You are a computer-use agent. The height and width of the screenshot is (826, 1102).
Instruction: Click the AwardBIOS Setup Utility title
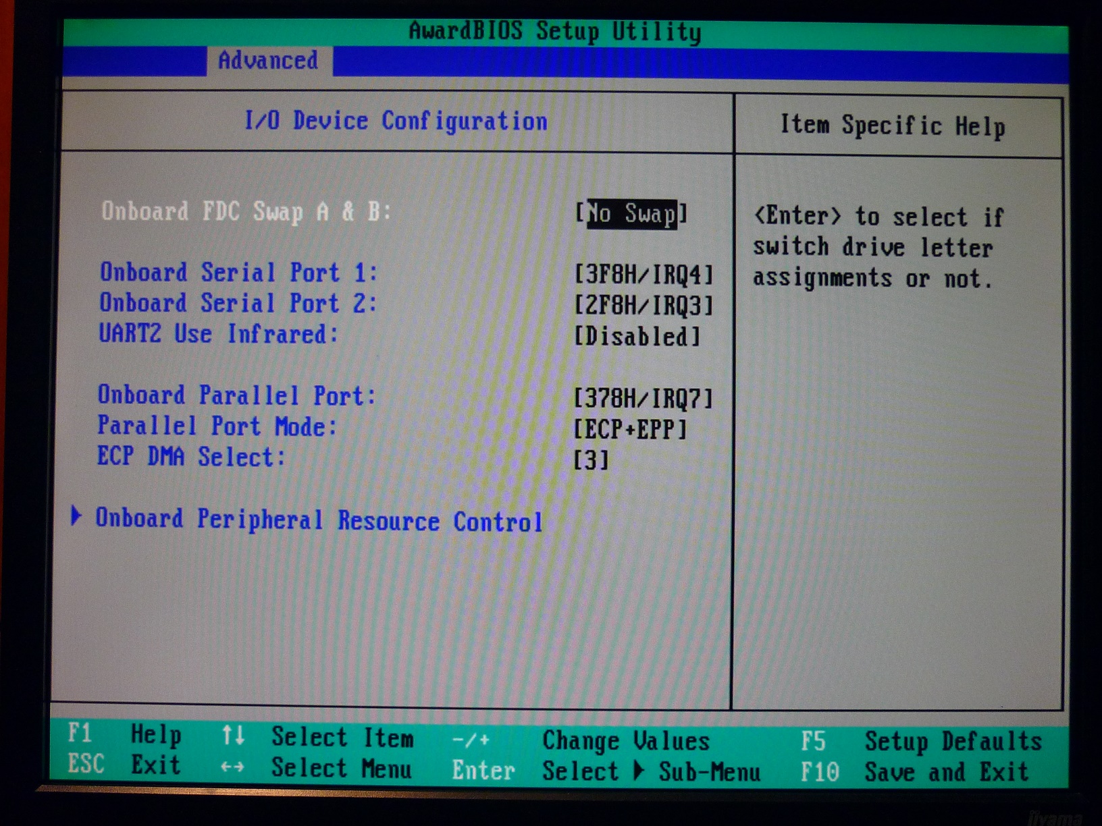click(555, 32)
